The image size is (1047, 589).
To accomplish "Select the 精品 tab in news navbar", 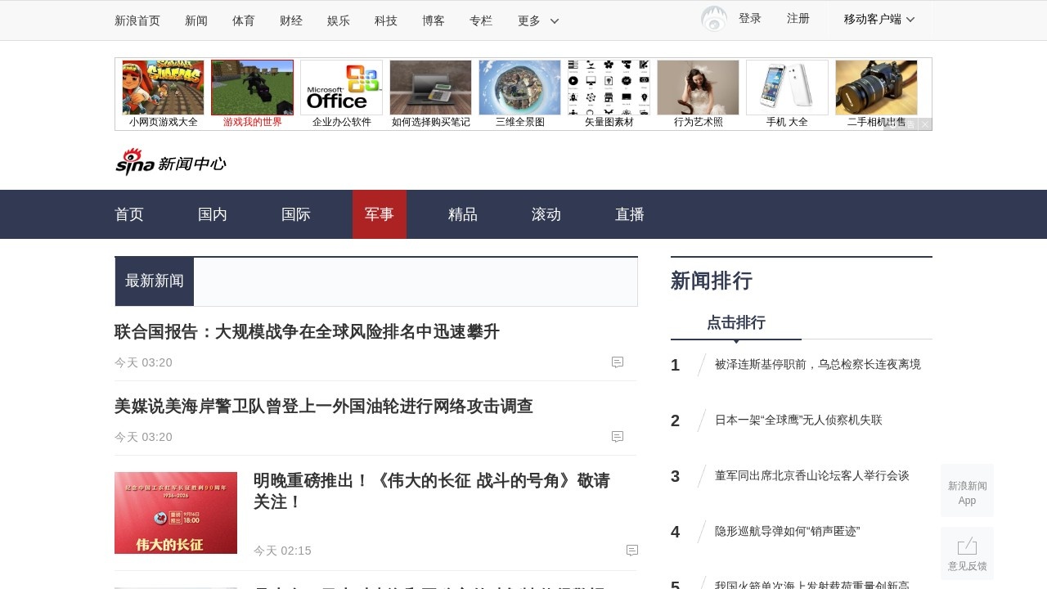I will pyautogui.click(x=463, y=214).
